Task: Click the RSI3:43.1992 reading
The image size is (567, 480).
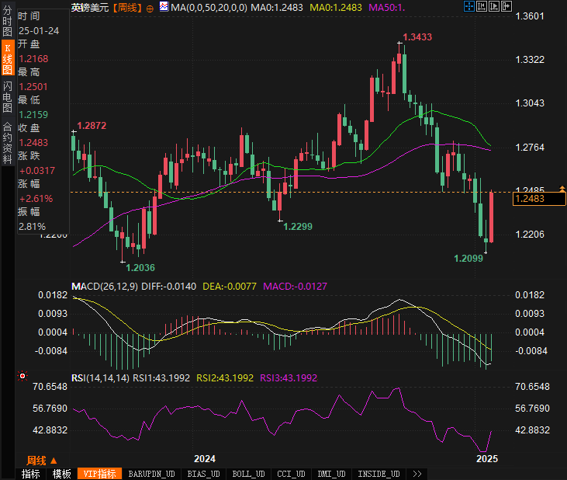Action: point(289,378)
